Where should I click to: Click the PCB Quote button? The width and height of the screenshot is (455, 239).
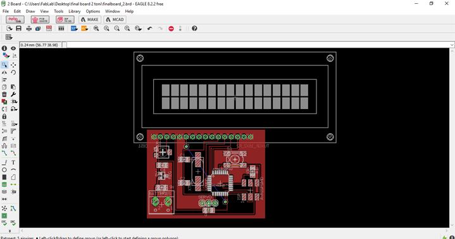click(x=40, y=20)
